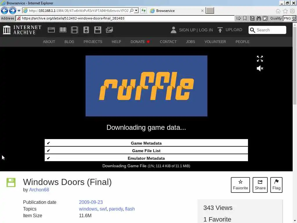Open the VOLUNTEER menu item
Screen dimensions: 297x223
coord(215,42)
